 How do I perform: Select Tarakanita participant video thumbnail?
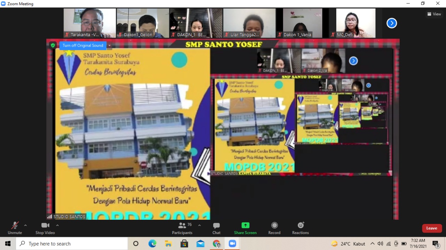[x=90, y=23]
